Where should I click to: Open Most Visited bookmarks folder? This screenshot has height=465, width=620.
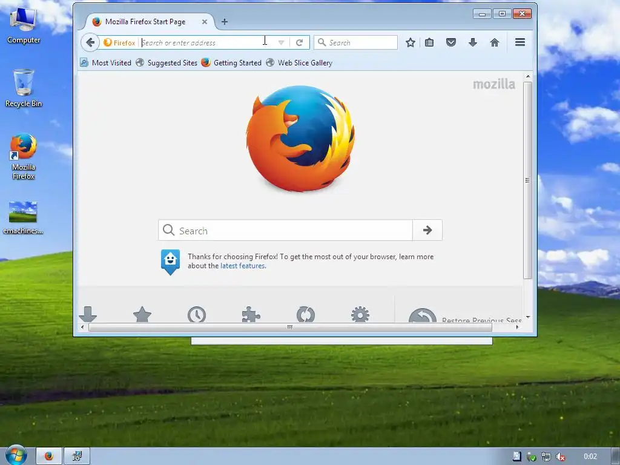(105, 62)
